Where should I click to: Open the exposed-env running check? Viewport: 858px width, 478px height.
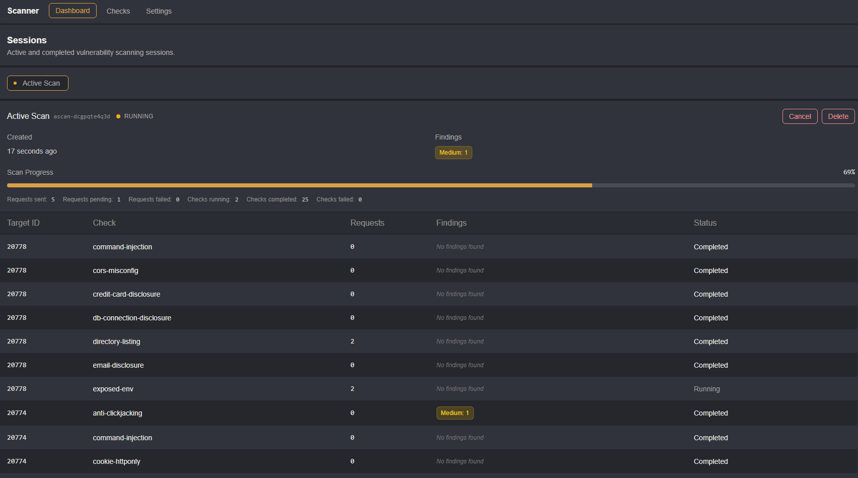click(112, 388)
